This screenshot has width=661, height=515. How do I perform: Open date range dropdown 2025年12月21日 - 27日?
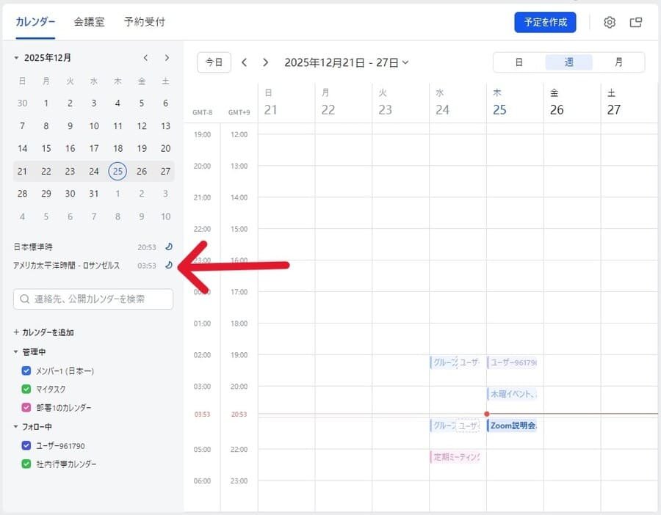346,62
